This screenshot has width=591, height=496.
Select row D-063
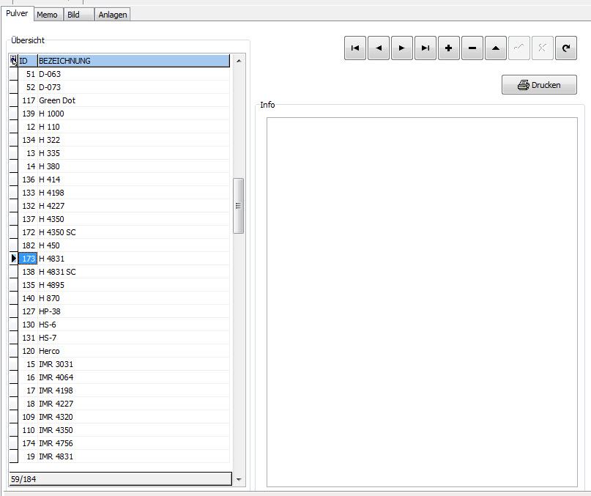tap(119, 74)
